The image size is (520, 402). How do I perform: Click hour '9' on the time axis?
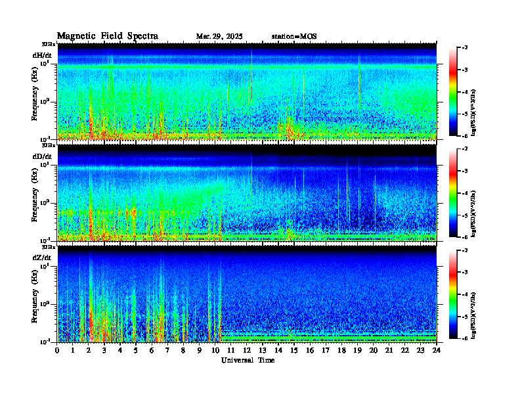(200, 350)
